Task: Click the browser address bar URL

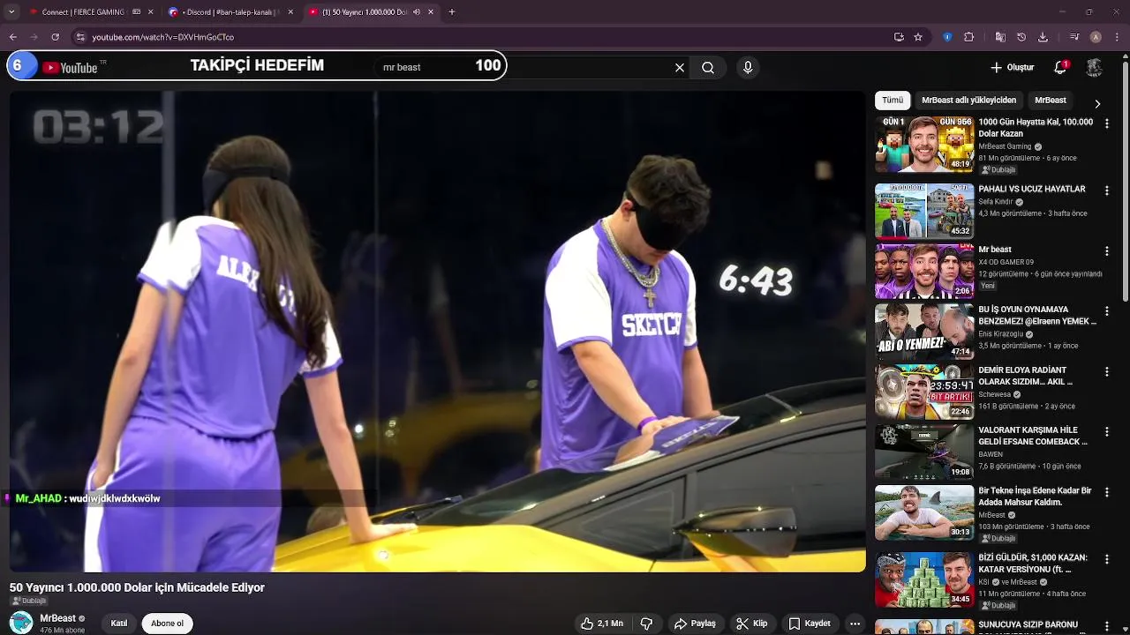Action: [x=163, y=37]
